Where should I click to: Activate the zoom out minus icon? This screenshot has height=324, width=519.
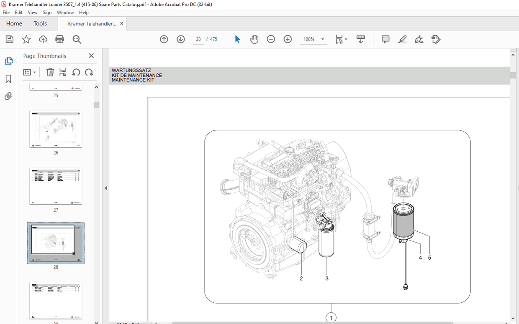(x=271, y=39)
